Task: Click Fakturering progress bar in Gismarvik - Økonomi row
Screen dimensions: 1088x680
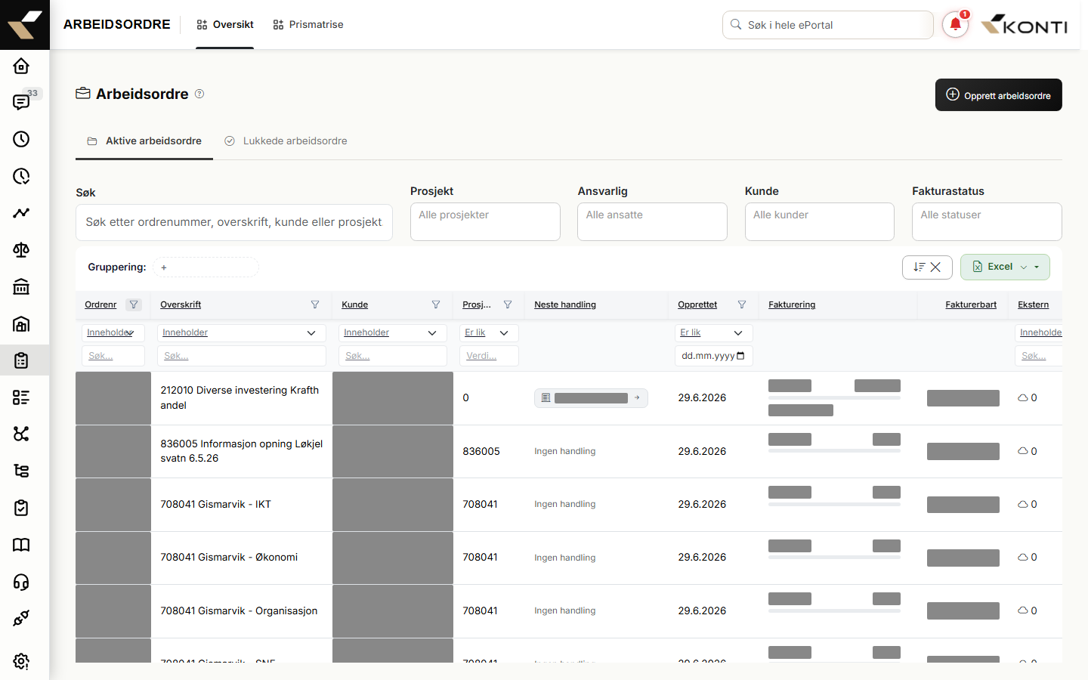Action: pyautogui.click(x=834, y=557)
